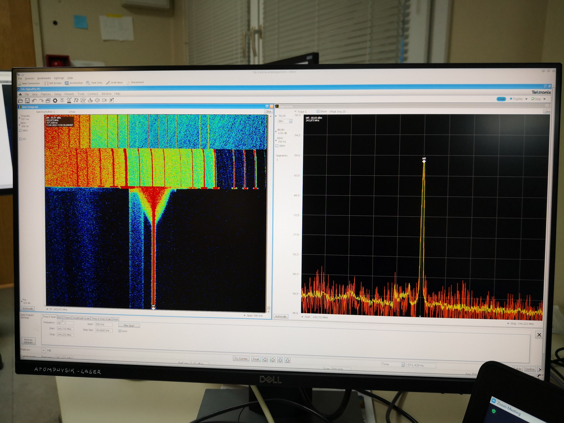564x423 pixels.
Task: Click New Connection in KRDC toolbar
Action: point(29,84)
